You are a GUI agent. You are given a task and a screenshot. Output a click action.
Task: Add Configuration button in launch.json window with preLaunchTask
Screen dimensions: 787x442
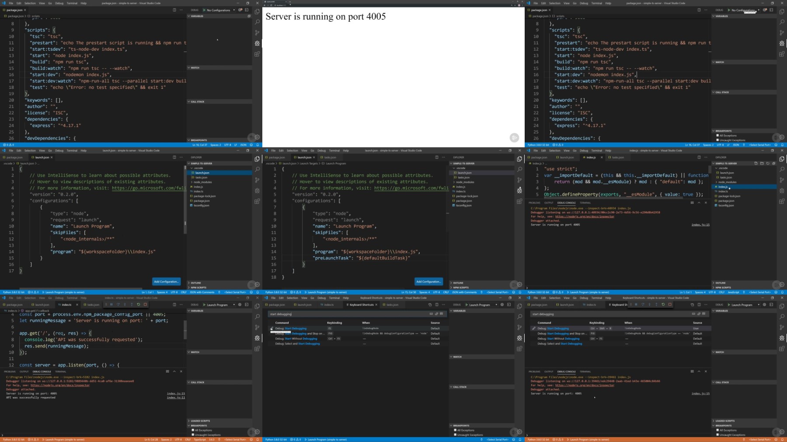(x=428, y=282)
